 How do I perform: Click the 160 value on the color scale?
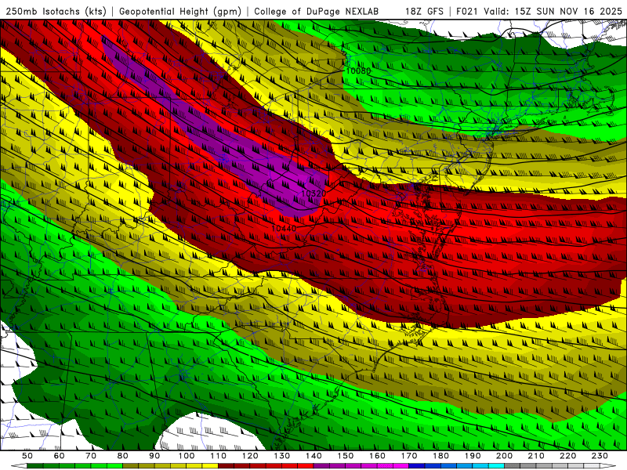[377, 456]
